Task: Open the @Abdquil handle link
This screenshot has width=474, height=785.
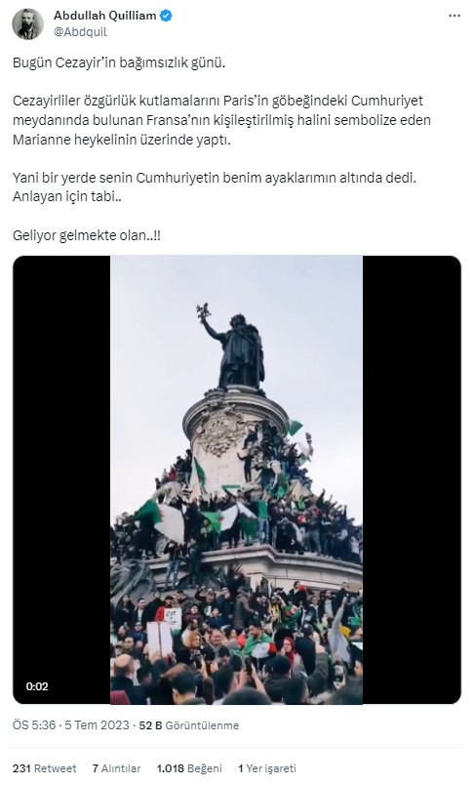Action: [x=81, y=31]
